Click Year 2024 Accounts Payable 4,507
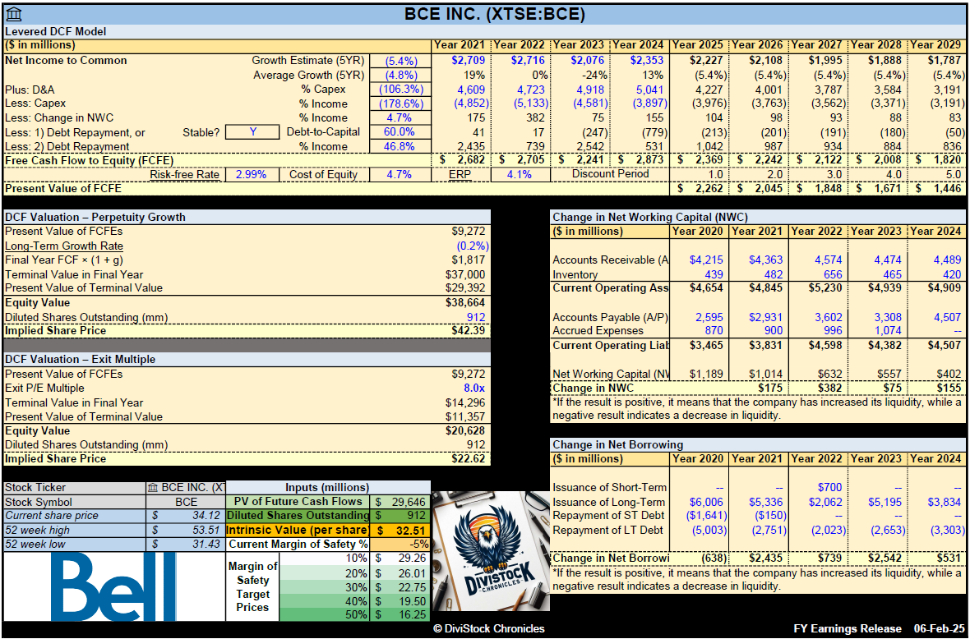Viewport: 970px width, 639px height. point(946,317)
